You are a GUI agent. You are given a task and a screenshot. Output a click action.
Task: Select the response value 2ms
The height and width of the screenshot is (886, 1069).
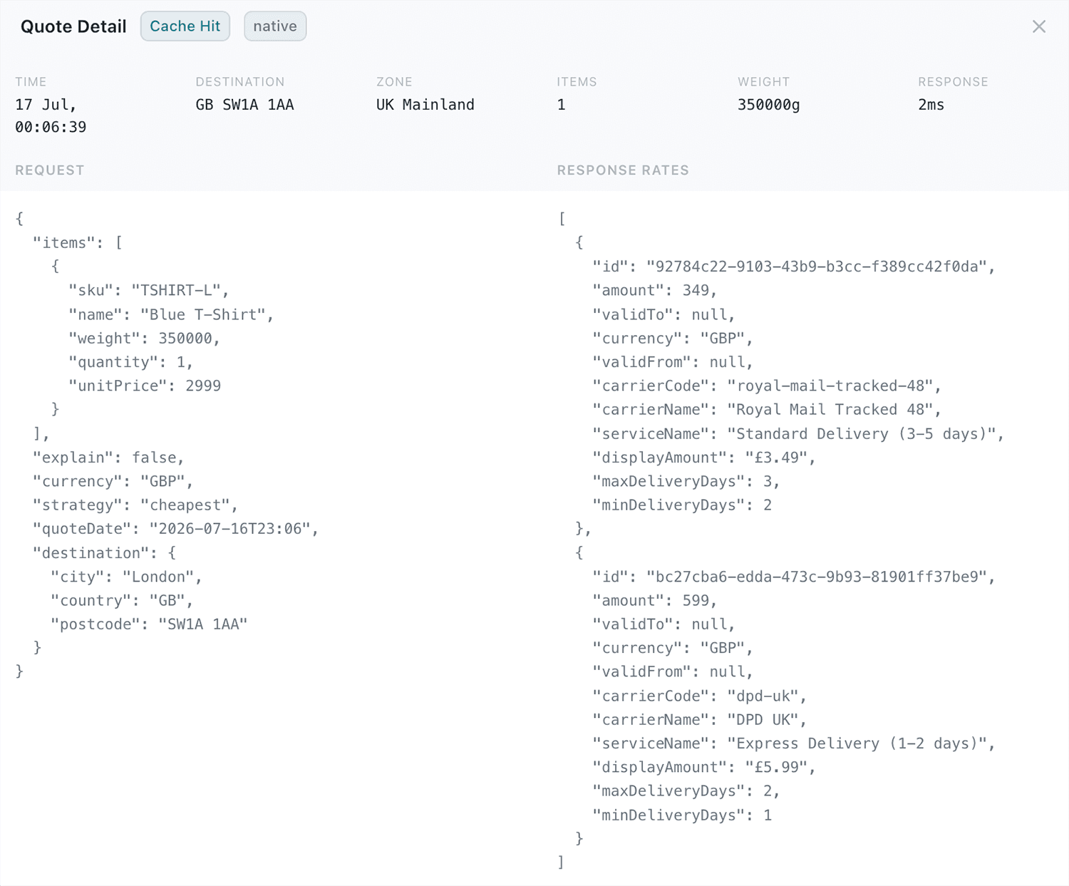(931, 105)
